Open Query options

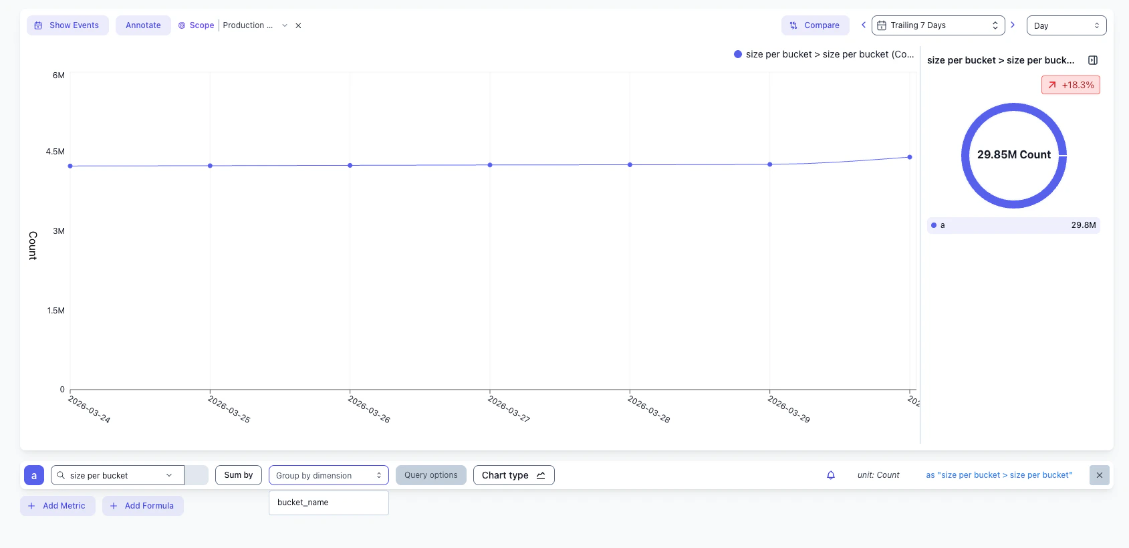tap(431, 475)
